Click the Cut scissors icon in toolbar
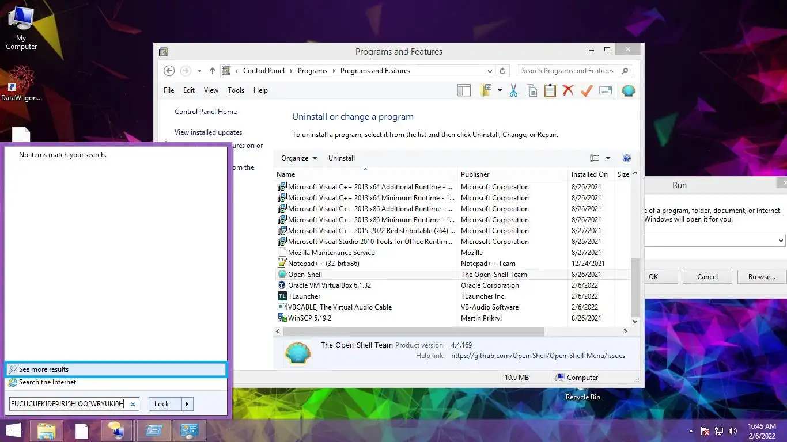 (513, 90)
